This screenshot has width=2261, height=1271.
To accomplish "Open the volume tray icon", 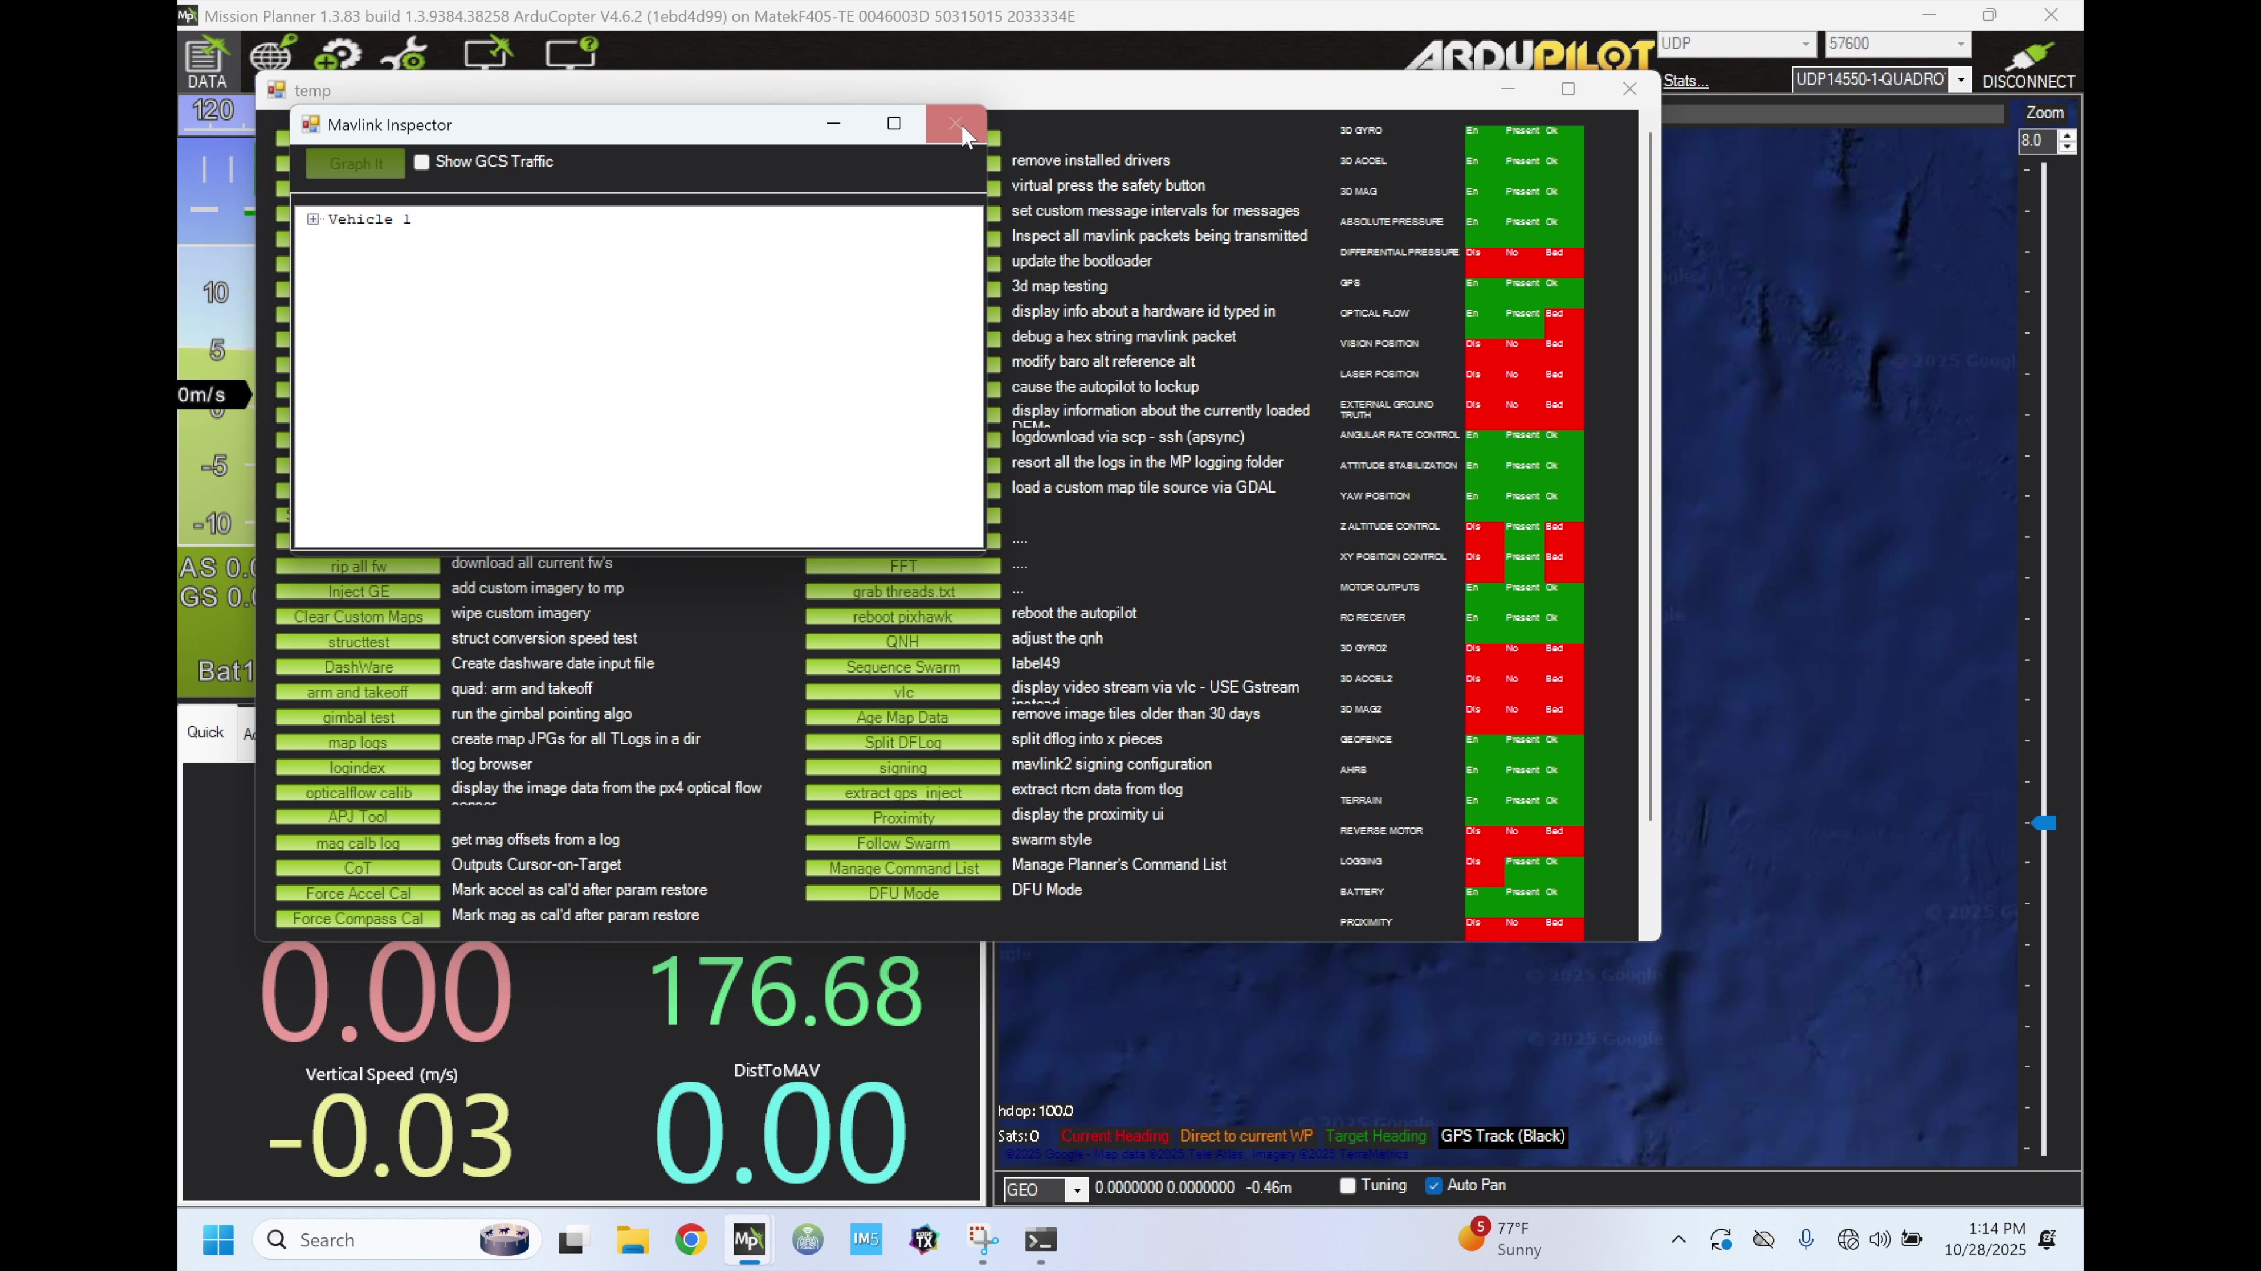I will (x=1879, y=1239).
